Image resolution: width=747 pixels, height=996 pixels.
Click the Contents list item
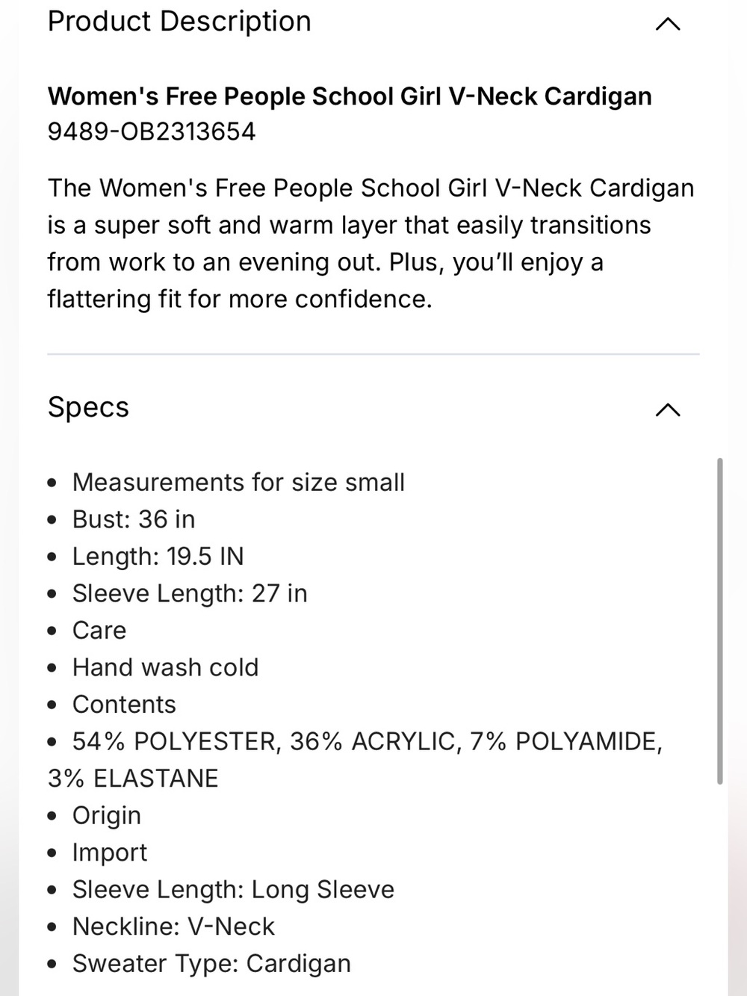click(x=124, y=705)
